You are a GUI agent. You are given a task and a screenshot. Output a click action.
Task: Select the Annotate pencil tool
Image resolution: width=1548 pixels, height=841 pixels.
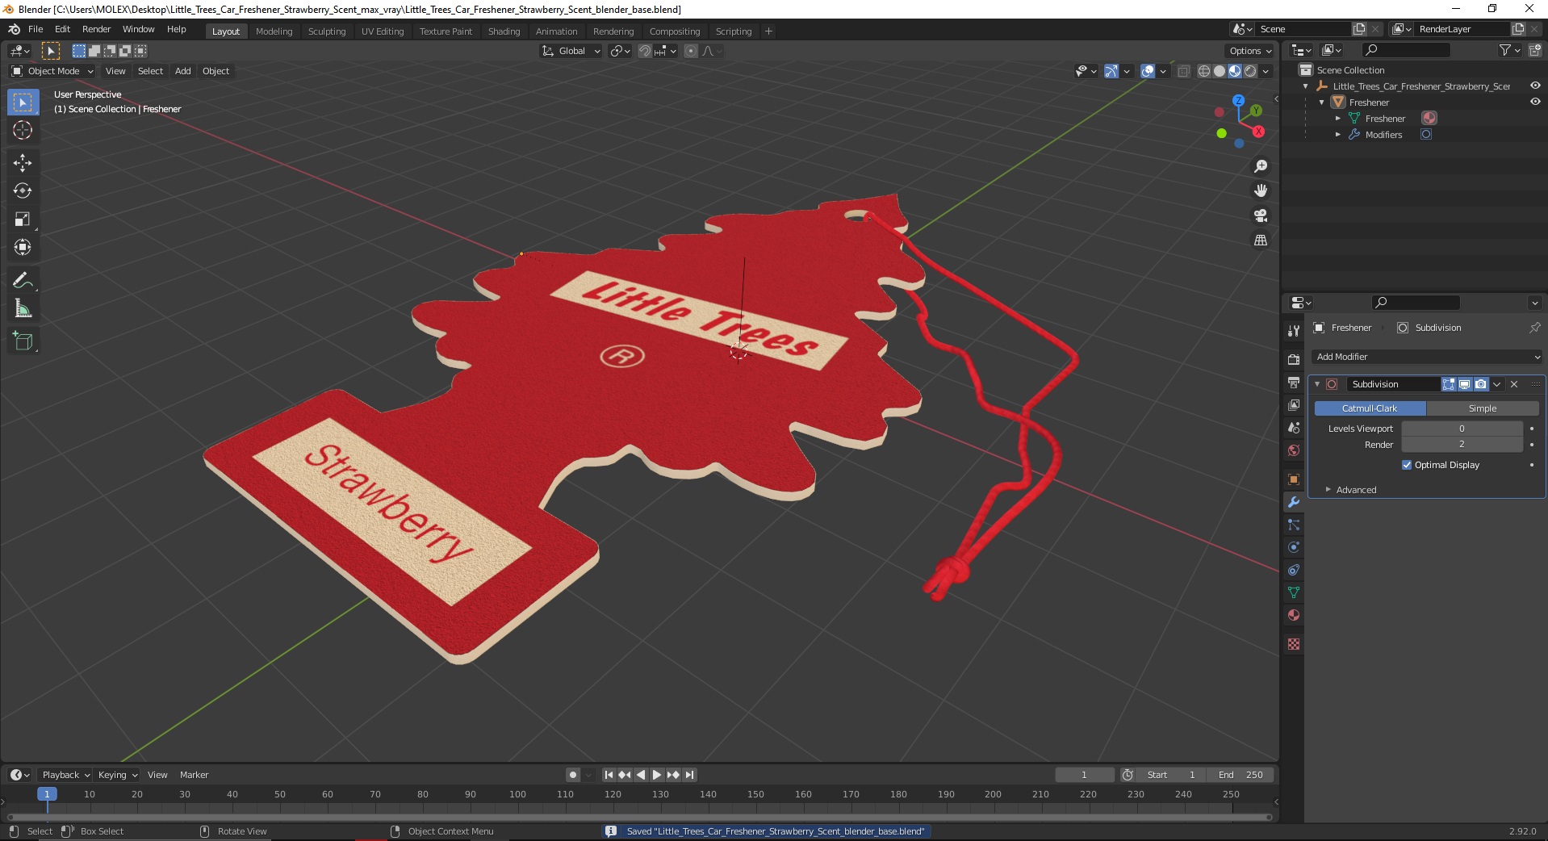tap(23, 281)
